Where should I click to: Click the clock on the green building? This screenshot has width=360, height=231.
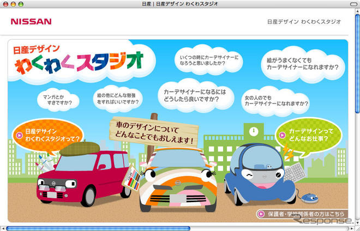pyautogui.click(x=254, y=131)
